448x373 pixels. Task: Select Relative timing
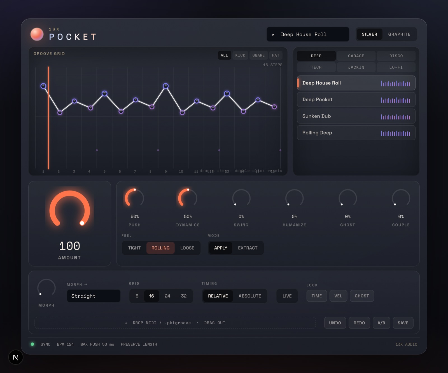(218, 296)
